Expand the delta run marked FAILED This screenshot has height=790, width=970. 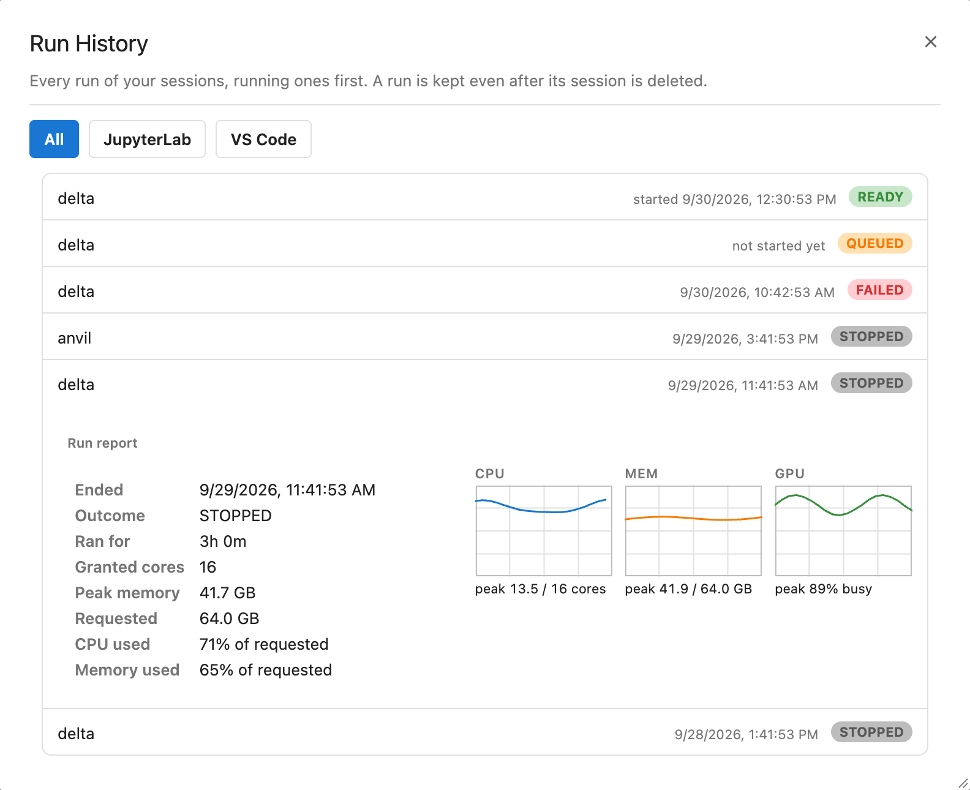tap(485, 290)
